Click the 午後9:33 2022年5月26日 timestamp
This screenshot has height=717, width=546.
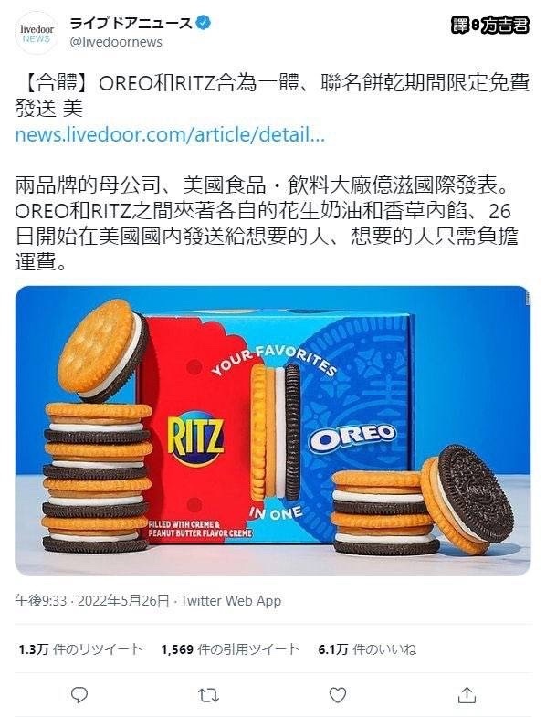92,600
